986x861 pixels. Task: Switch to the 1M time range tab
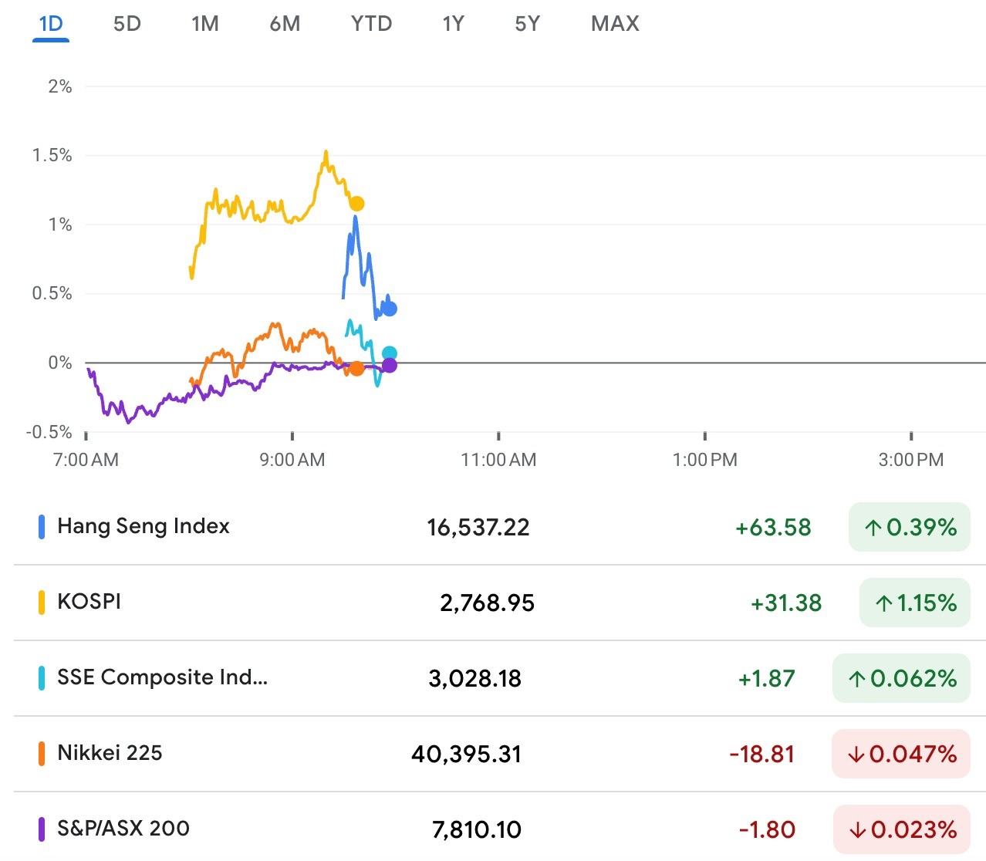[205, 24]
